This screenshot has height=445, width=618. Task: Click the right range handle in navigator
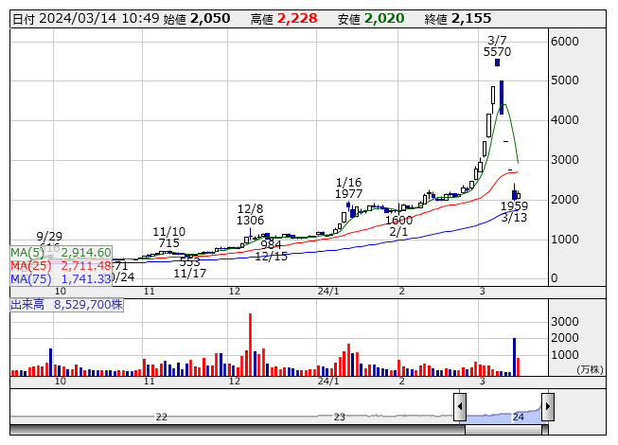click(547, 407)
